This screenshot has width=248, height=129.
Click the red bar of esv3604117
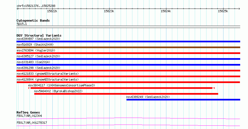tap(121, 88)
